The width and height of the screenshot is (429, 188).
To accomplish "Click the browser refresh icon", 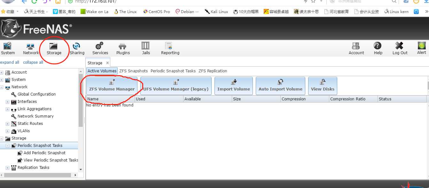I will 34,1.
